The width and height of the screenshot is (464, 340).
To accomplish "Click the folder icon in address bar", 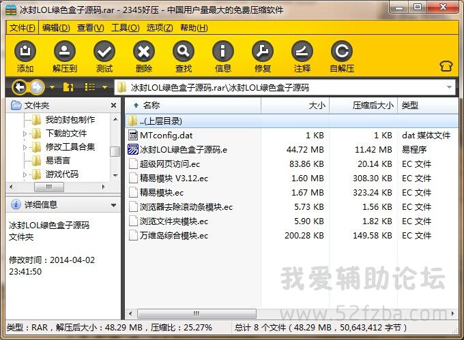I will coord(121,87).
